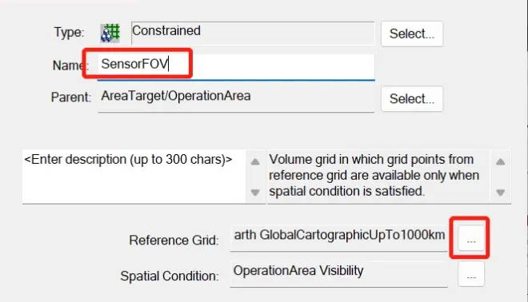Click the volume grid explanation text box
The width and height of the screenshot is (528, 302).
click(x=378, y=177)
